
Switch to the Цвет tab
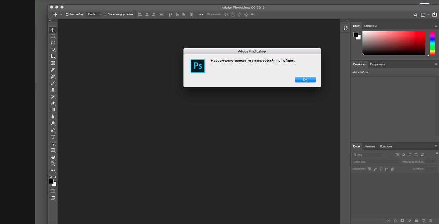pos(356,26)
